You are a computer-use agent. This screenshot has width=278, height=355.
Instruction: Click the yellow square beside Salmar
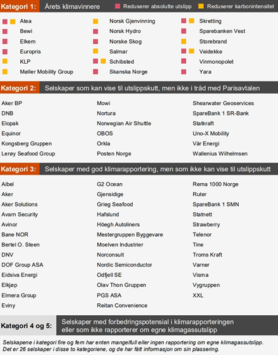tap(95, 51)
